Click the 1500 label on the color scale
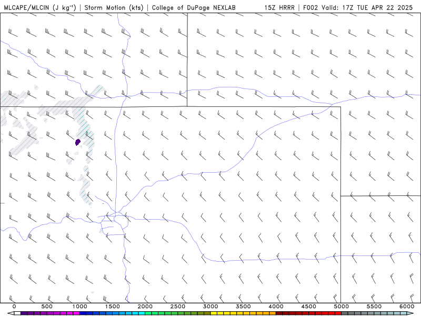The image size is (421, 316). [x=112, y=307]
